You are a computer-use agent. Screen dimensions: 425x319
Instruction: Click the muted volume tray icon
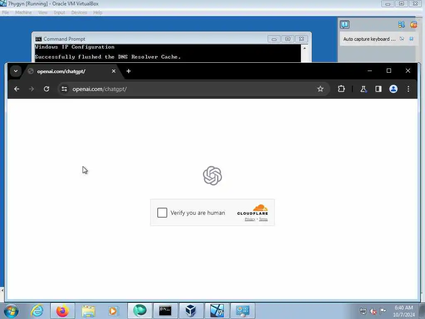pos(373,311)
